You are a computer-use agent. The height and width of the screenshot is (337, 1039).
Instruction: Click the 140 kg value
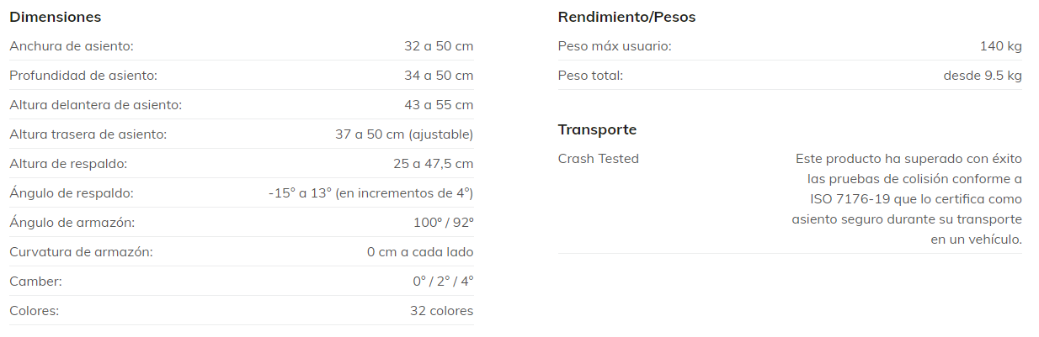click(x=1000, y=46)
